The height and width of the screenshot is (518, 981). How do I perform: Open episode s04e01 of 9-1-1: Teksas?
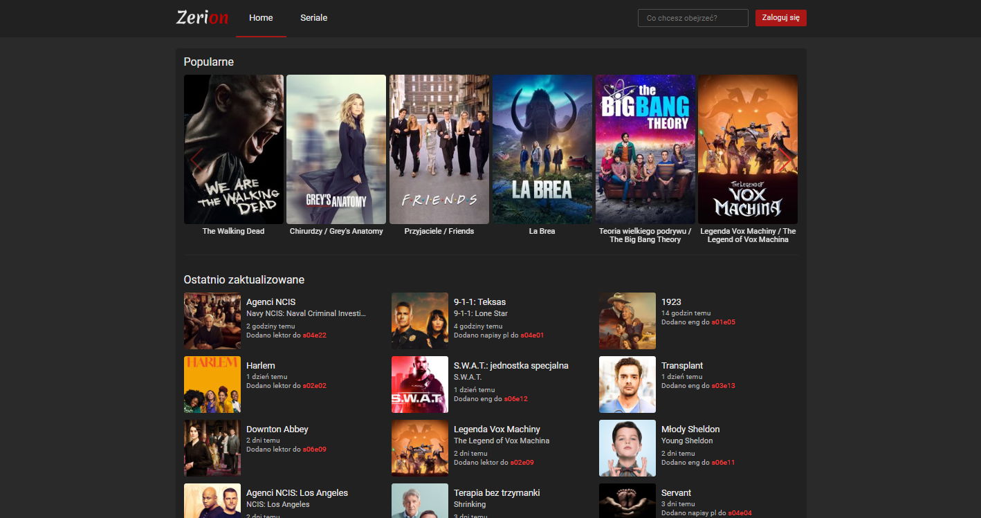(532, 335)
